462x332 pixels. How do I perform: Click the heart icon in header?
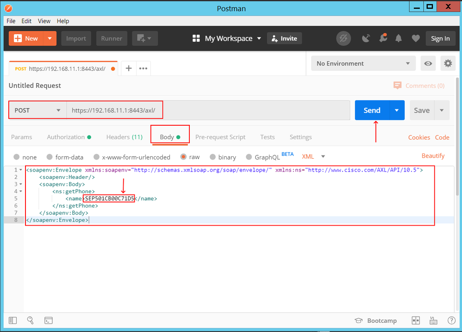tap(416, 38)
